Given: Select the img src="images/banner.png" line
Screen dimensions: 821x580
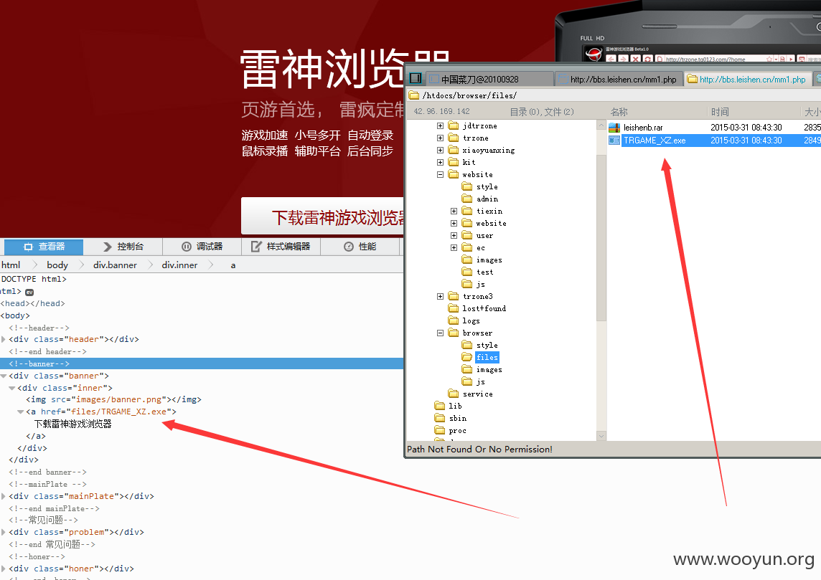Looking at the screenshot, I should coord(113,399).
